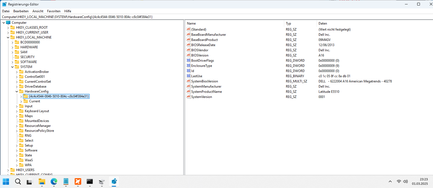Collapse the SYSTEM key chevron
This screenshot has width=433, height=188.
12,67
